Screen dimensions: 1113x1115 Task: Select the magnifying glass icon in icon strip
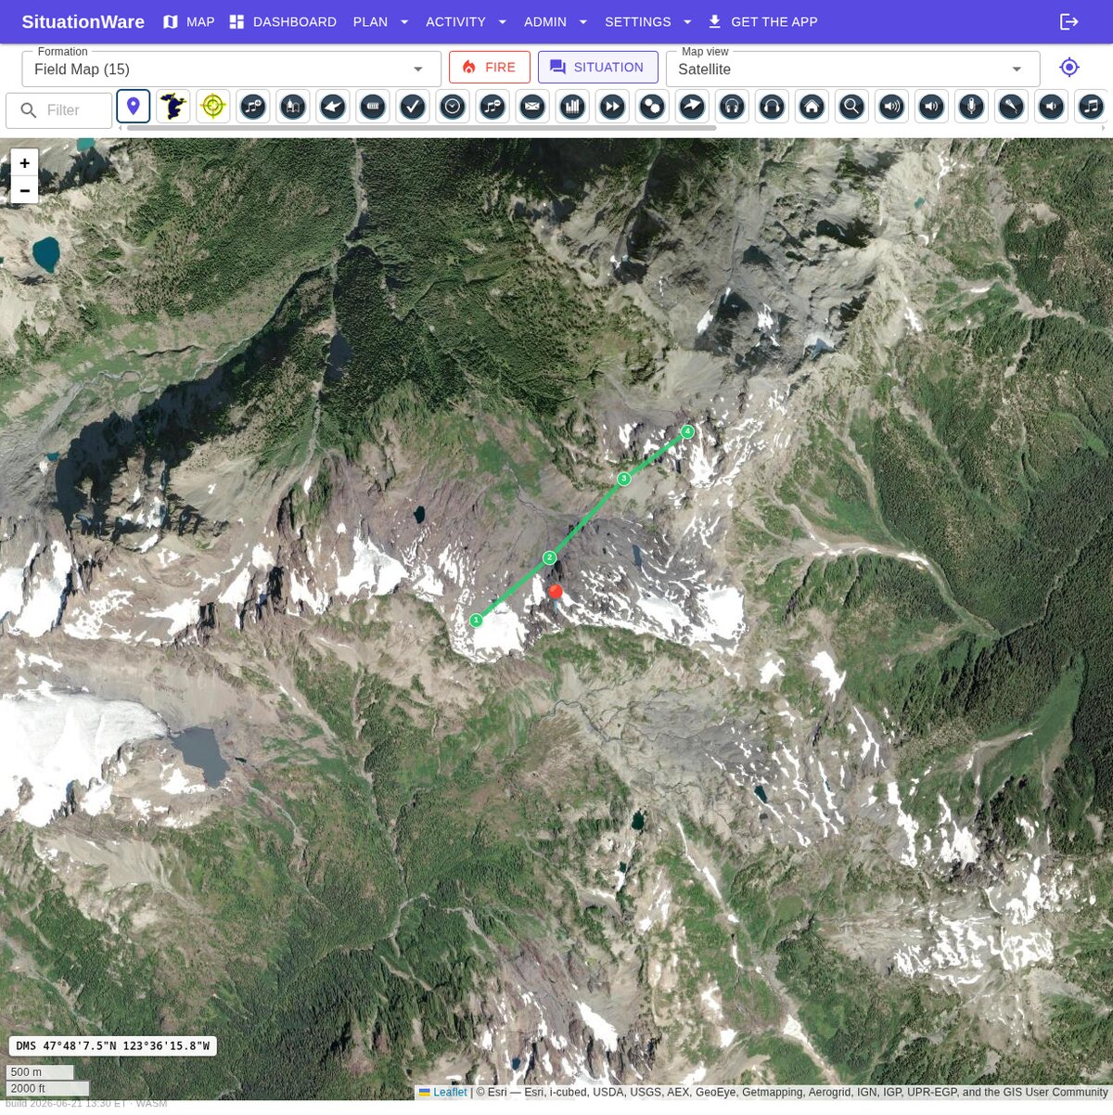click(851, 107)
